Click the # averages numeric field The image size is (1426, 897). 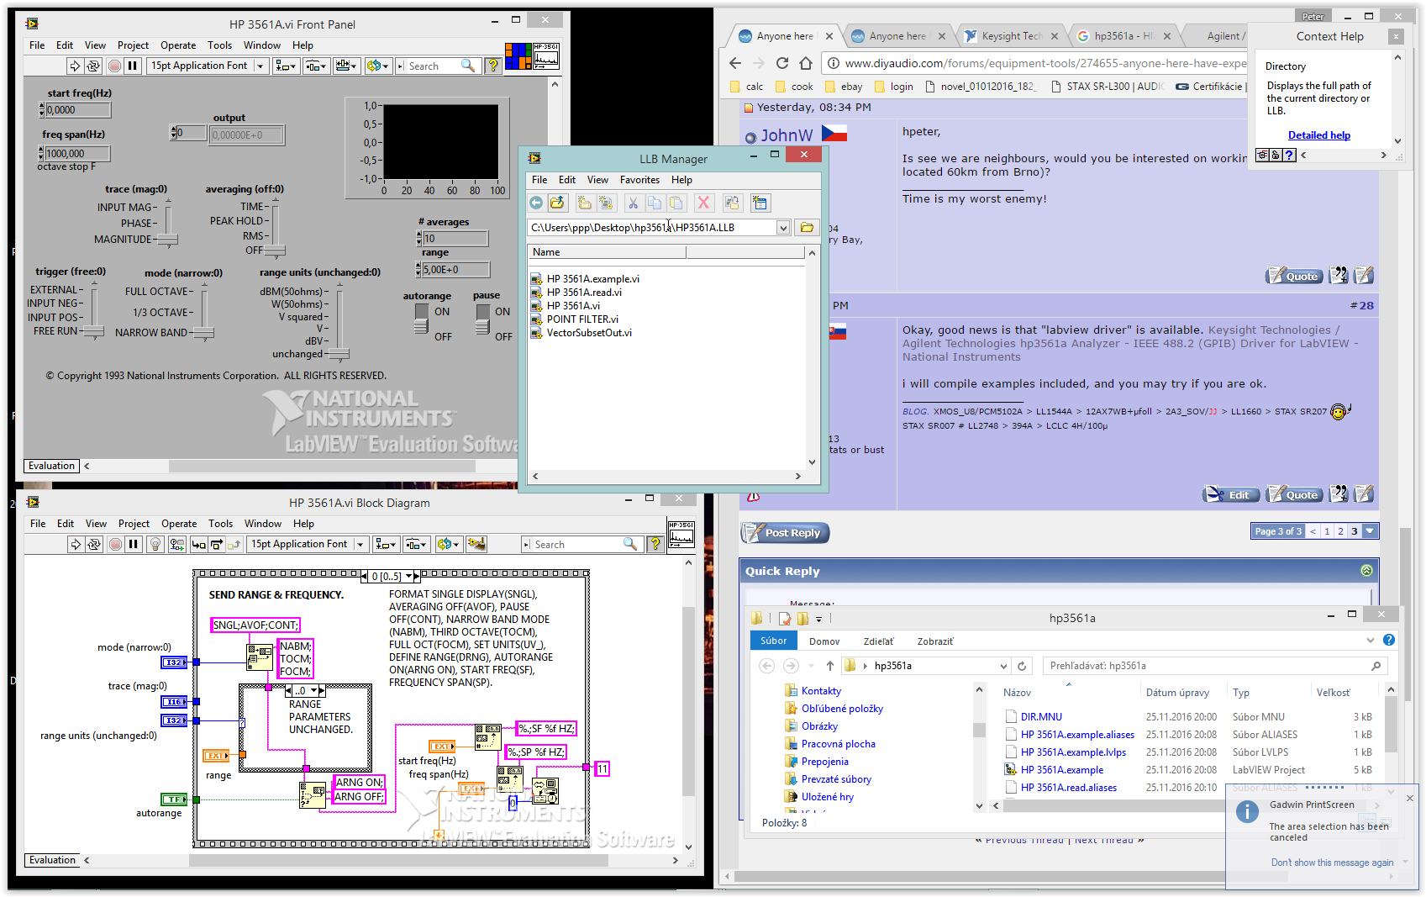click(455, 239)
